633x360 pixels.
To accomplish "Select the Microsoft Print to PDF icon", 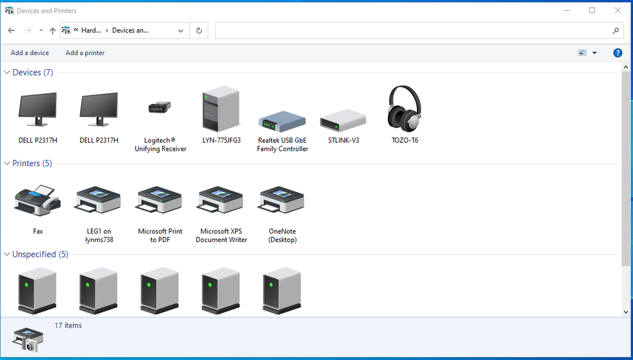I will [160, 200].
